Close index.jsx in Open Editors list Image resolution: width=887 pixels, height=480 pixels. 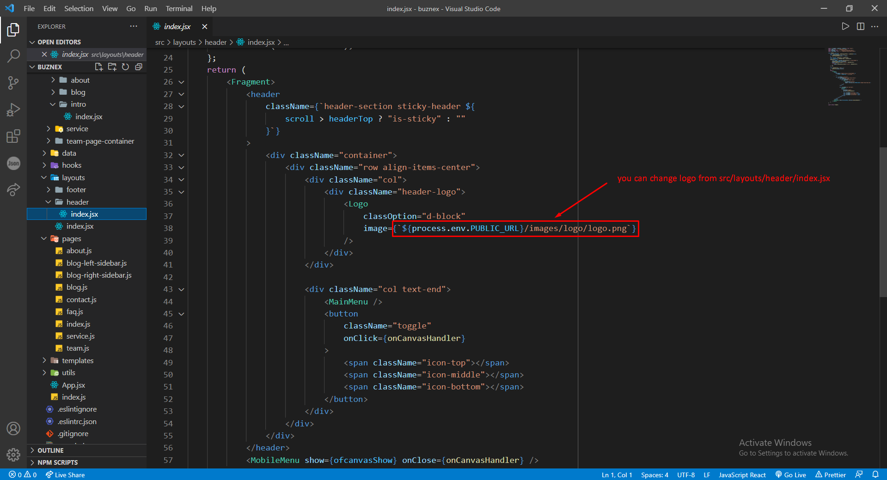pos(44,55)
